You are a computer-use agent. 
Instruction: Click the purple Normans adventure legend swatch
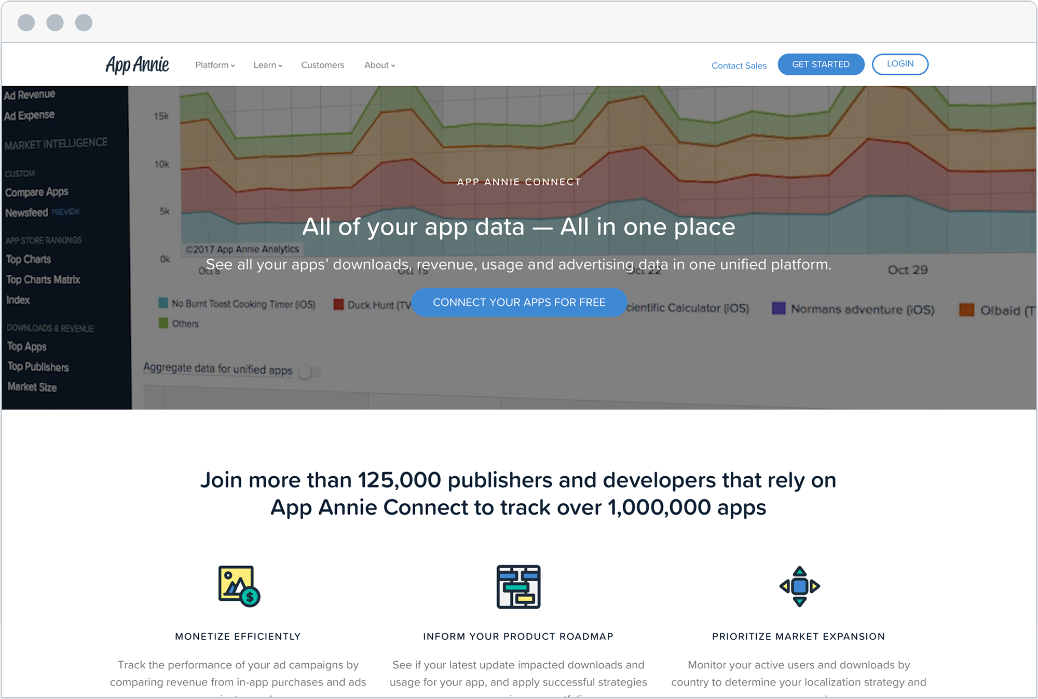778,308
